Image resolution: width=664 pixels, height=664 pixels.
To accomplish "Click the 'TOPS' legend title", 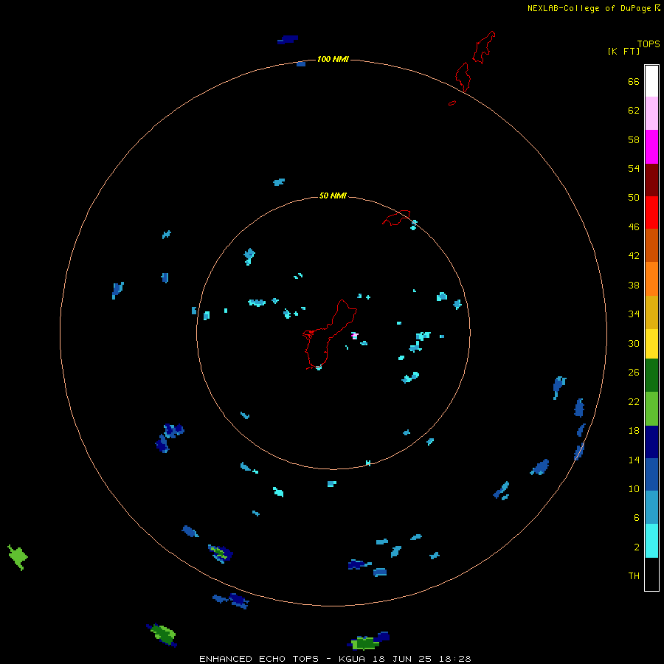I will click(649, 44).
